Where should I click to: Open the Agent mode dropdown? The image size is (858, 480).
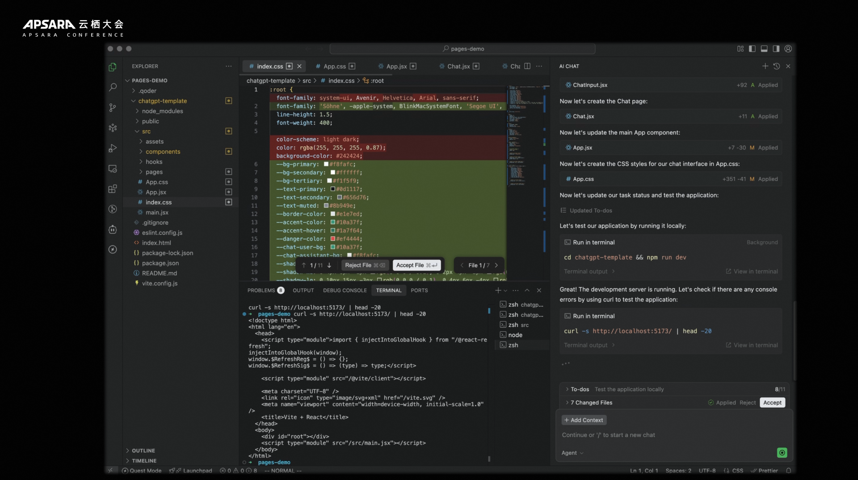coord(572,453)
